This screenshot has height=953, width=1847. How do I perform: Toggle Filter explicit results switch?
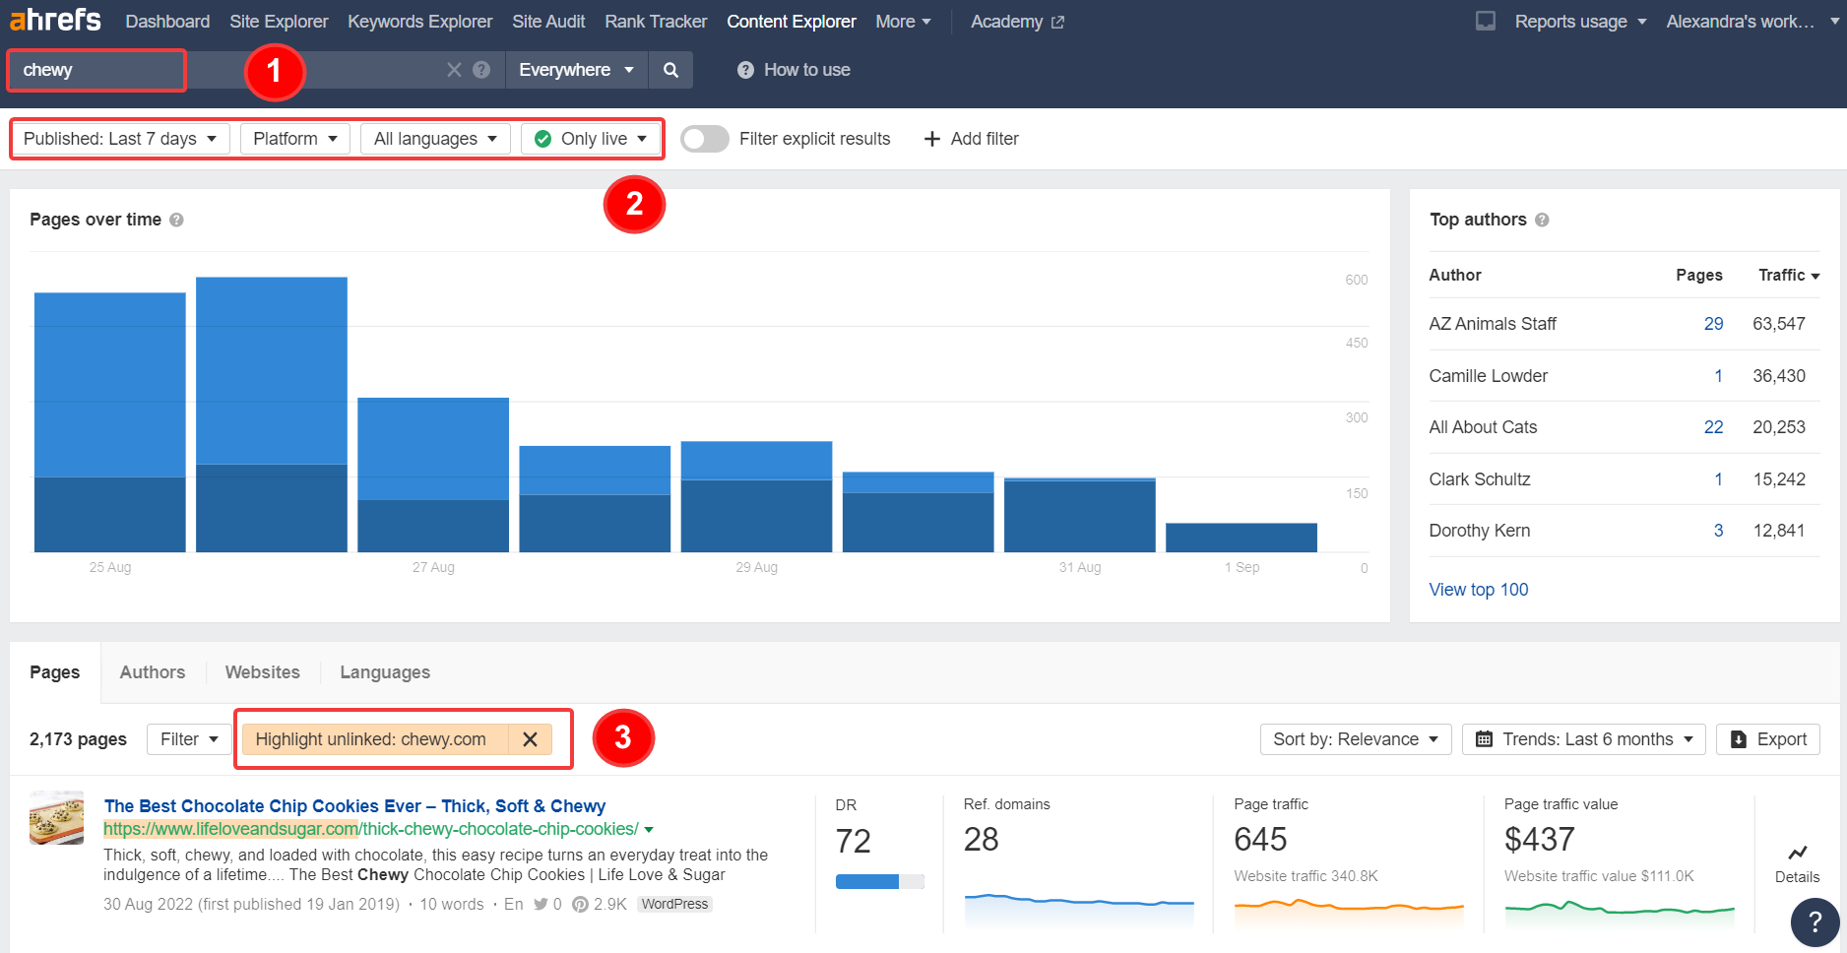[705, 139]
